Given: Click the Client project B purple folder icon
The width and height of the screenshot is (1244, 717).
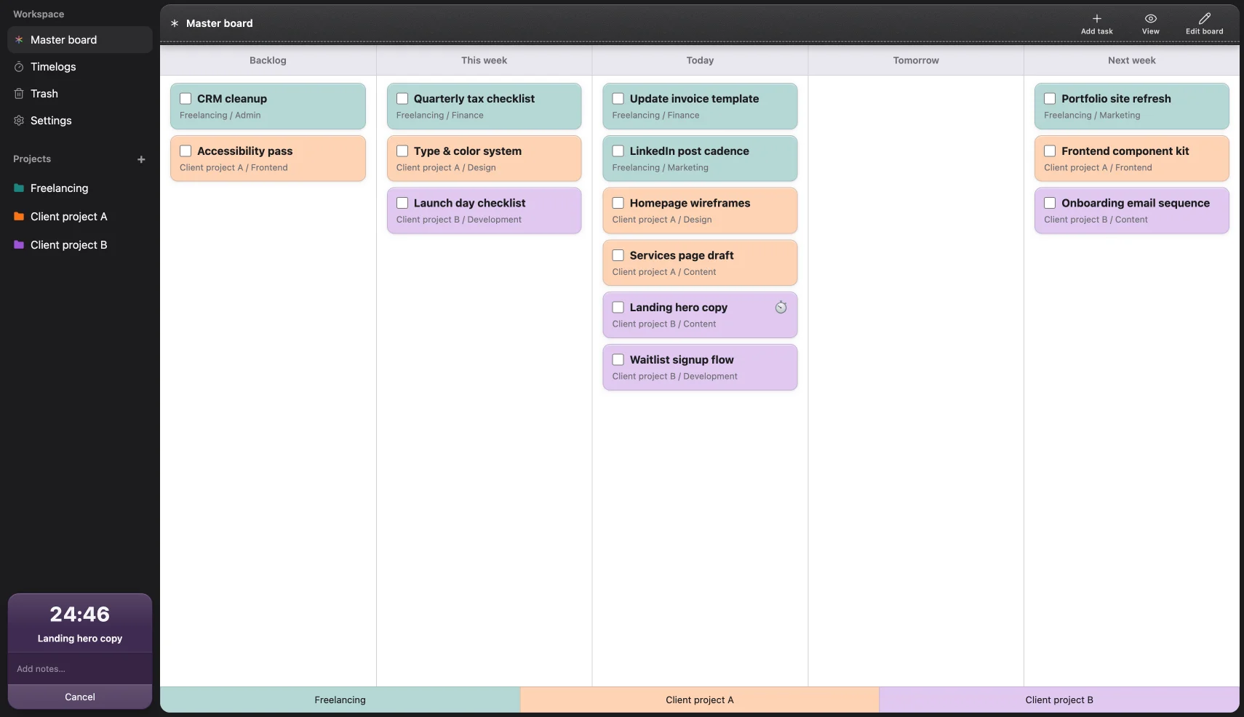Looking at the screenshot, I should 19,245.
